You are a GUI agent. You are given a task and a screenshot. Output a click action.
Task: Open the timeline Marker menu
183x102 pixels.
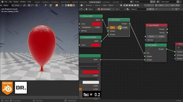pyautogui.click(x=111, y=5)
